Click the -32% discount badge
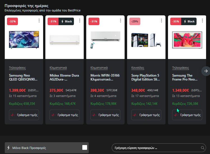 [12, 22]
